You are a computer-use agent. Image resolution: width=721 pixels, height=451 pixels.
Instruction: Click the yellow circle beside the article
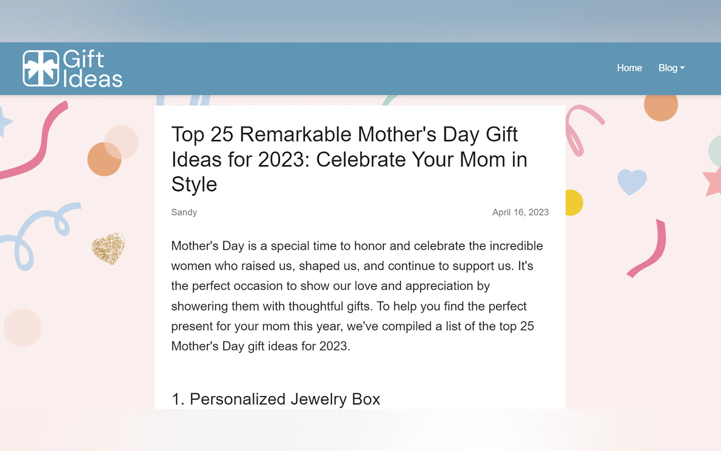[574, 203]
